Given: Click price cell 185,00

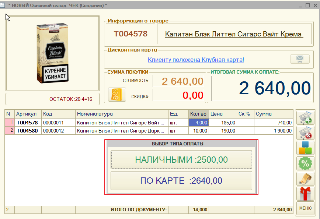Looking at the screenshot, I should 223,123.
